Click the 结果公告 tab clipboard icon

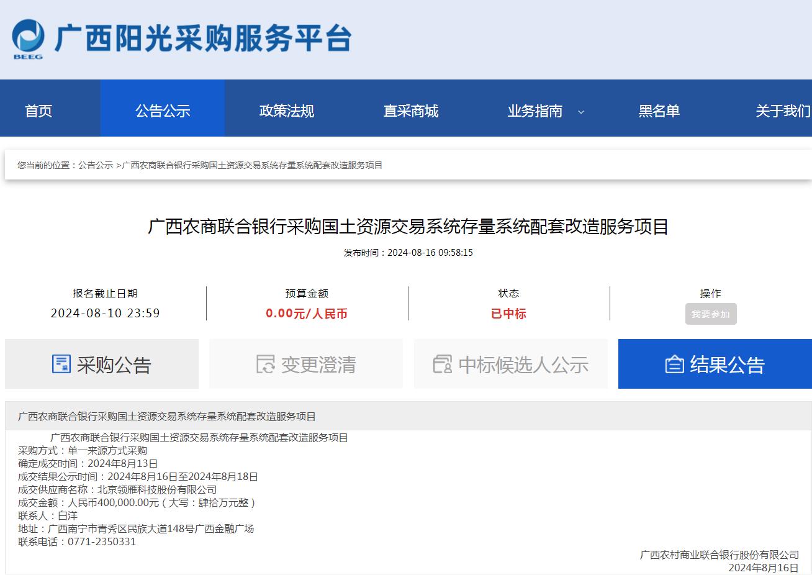[675, 364]
